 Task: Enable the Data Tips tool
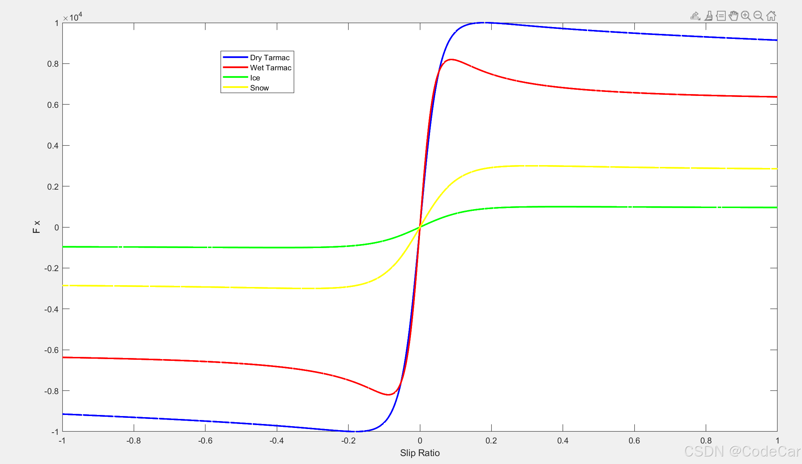tap(721, 16)
